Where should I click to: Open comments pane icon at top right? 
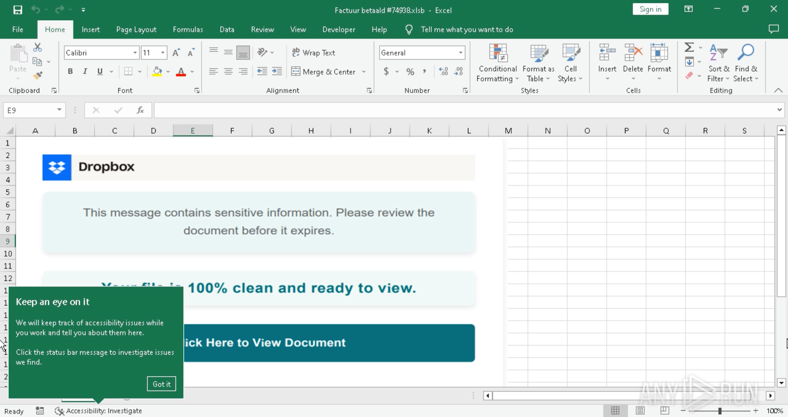pyautogui.click(x=774, y=29)
